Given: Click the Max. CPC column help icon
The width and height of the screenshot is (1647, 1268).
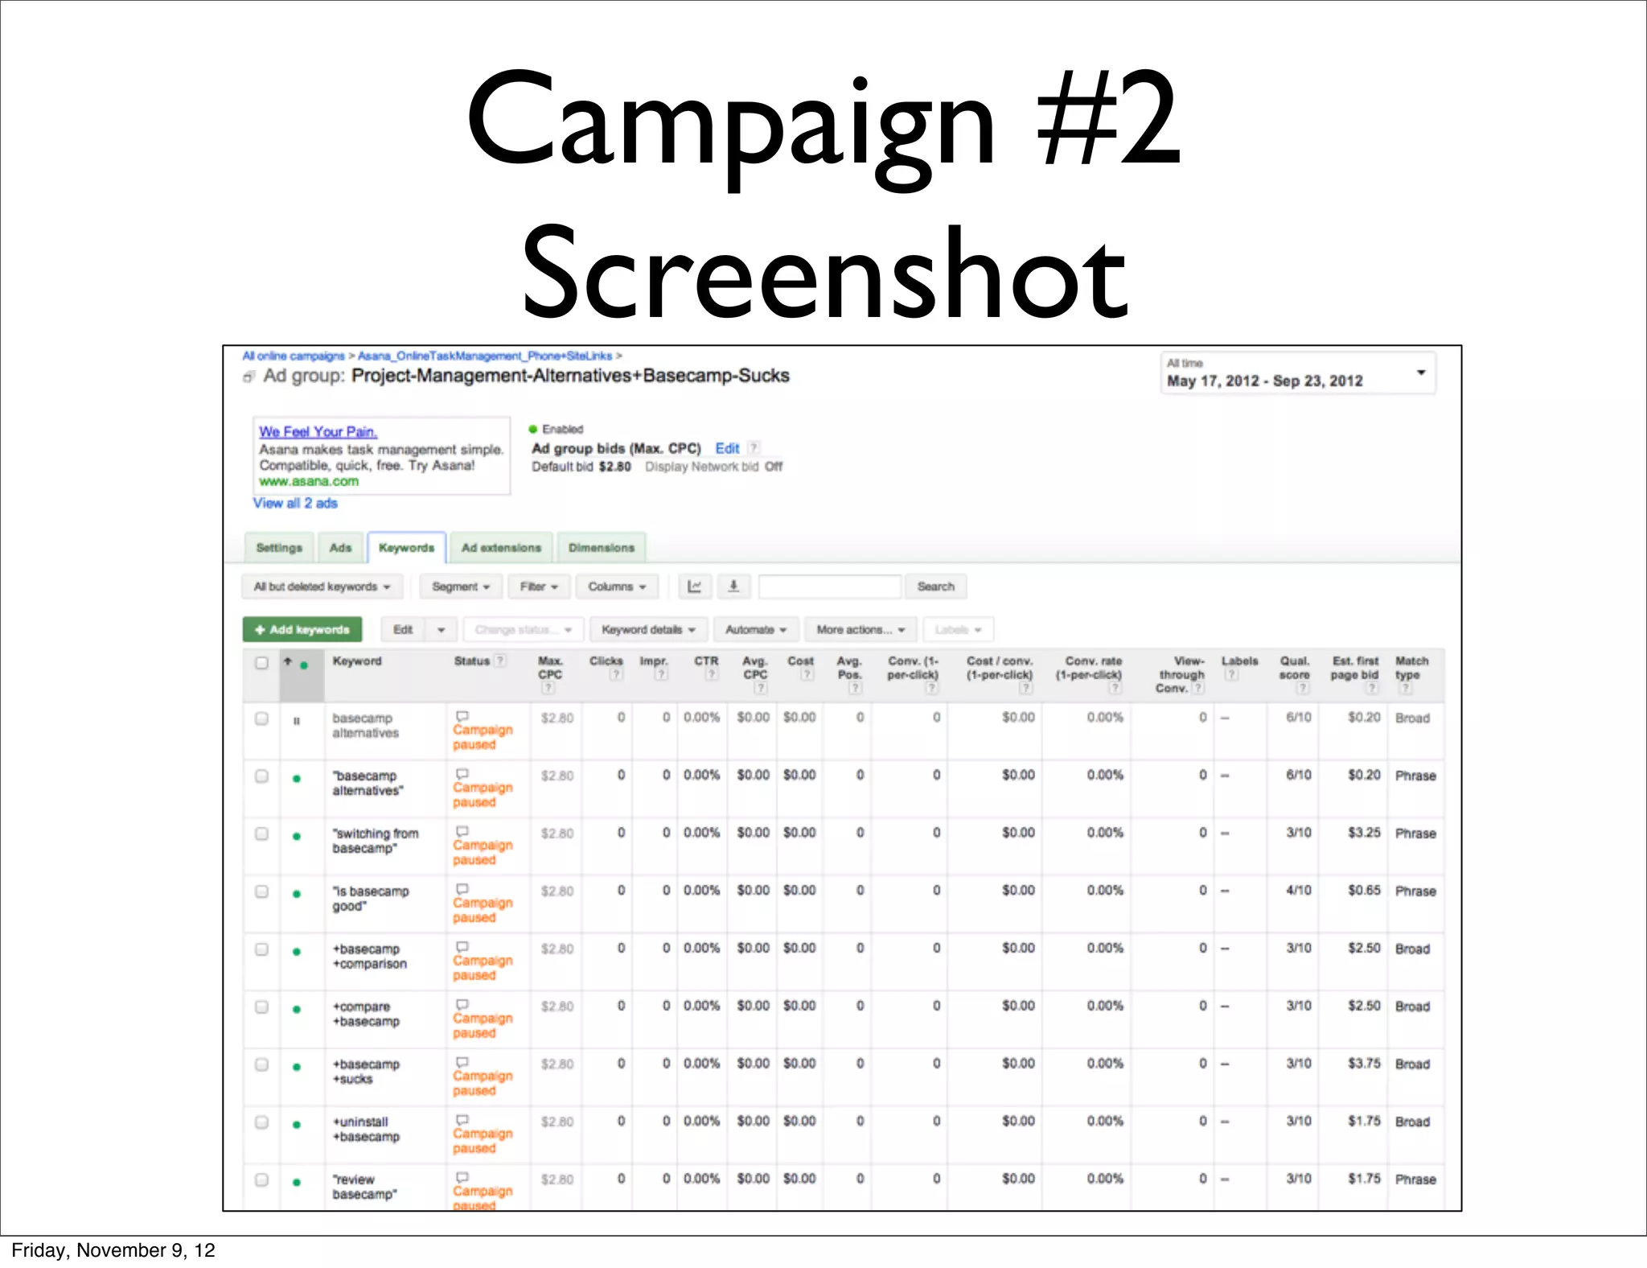Looking at the screenshot, I should 548,688.
